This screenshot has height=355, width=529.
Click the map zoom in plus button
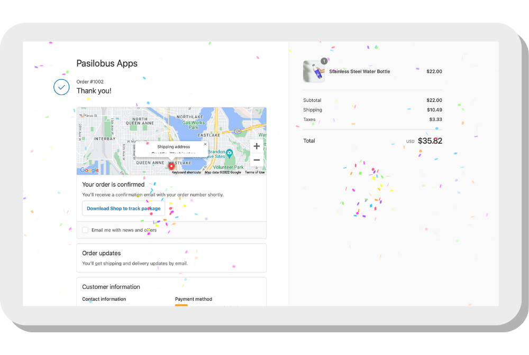(257, 146)
